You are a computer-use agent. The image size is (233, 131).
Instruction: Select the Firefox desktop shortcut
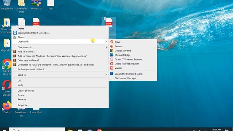[7, 107]
